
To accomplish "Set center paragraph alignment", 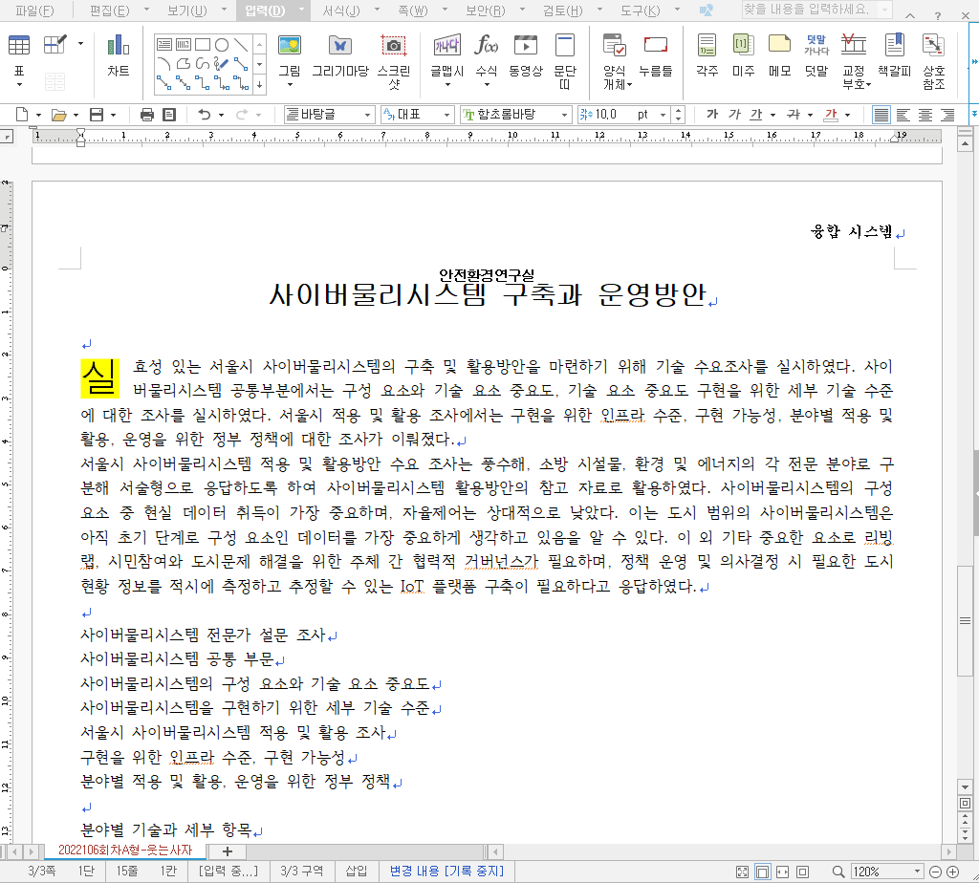I will pos(925,114).
